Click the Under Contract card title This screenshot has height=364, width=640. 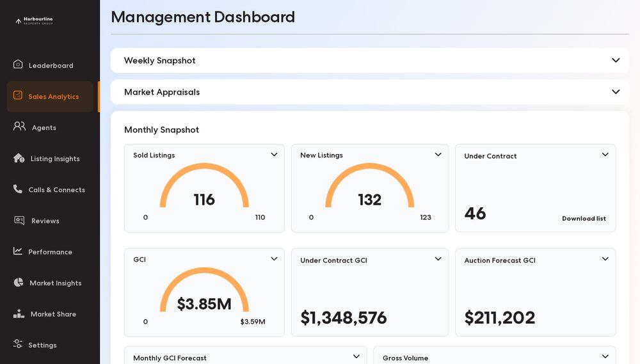tap(490, 156)
